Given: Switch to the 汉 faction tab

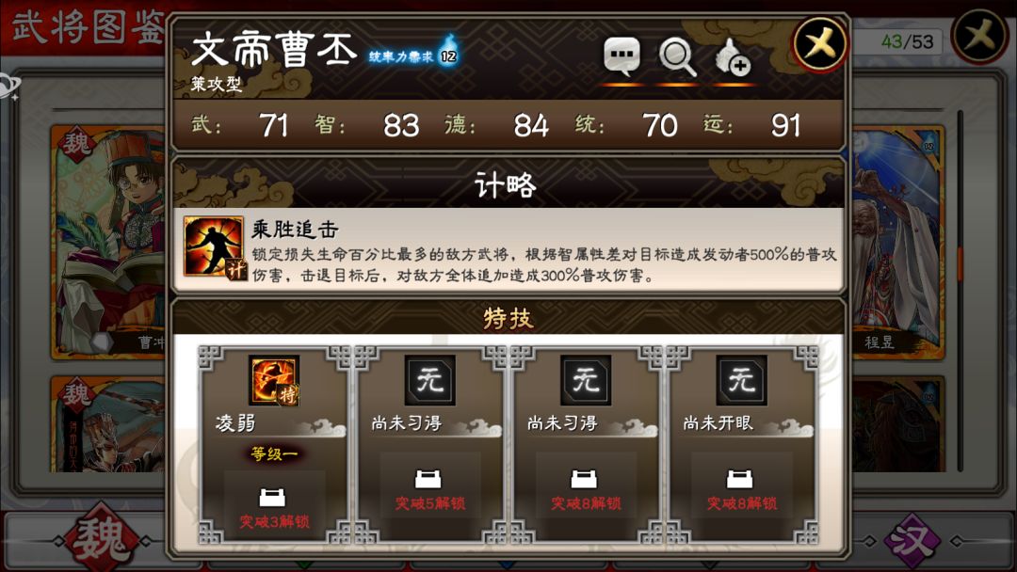Looking at the screenshot, I should point(913,539).
